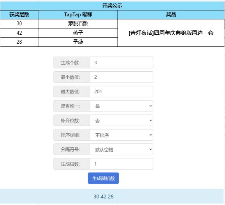Click the 排序规则 label
225x205 pixels.
pos(70,135)
